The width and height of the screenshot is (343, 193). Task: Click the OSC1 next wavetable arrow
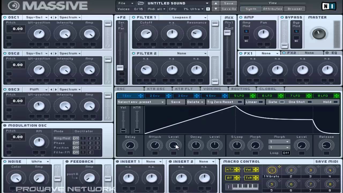point(56,17)
